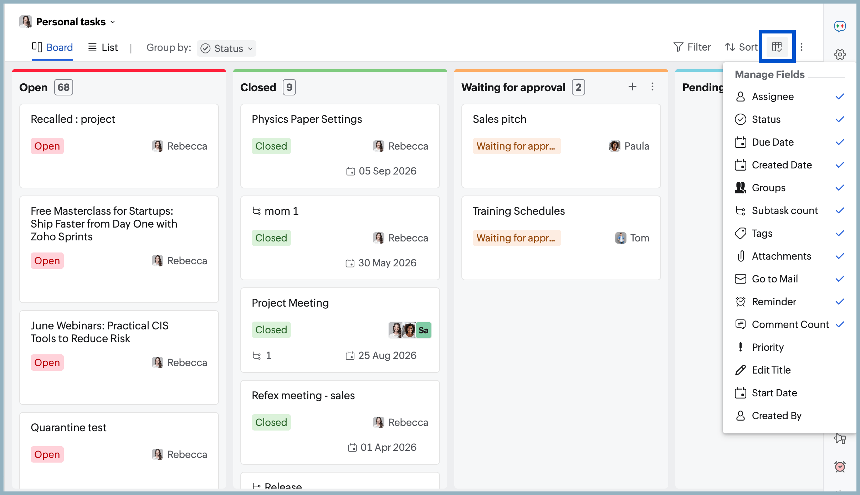Click Rebecca avatar on Recalled : project card
Viewport: 860px width, 495px height.
click(157, 146)
